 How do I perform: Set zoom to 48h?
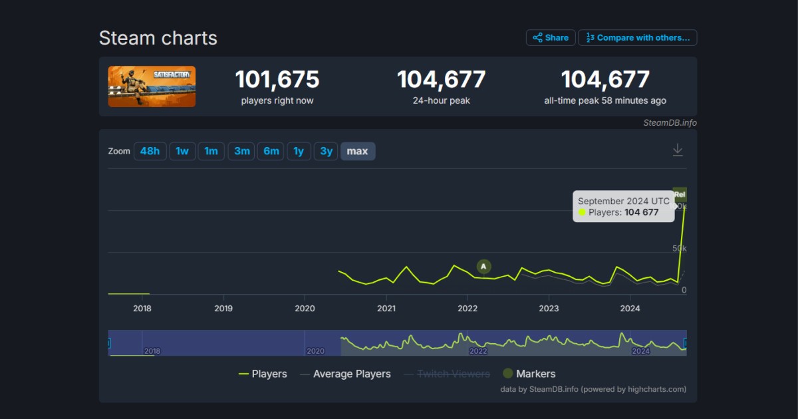pyautogui.click(x=150, y=151)
